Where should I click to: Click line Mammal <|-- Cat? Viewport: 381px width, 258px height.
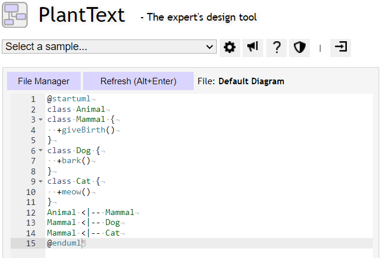[84, 233]
